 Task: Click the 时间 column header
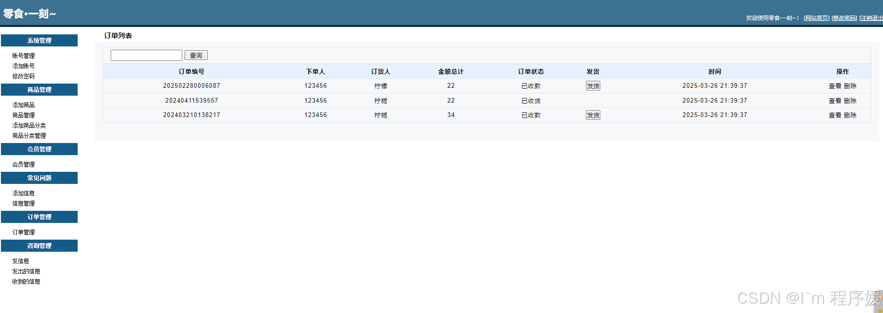click(715, 72)
